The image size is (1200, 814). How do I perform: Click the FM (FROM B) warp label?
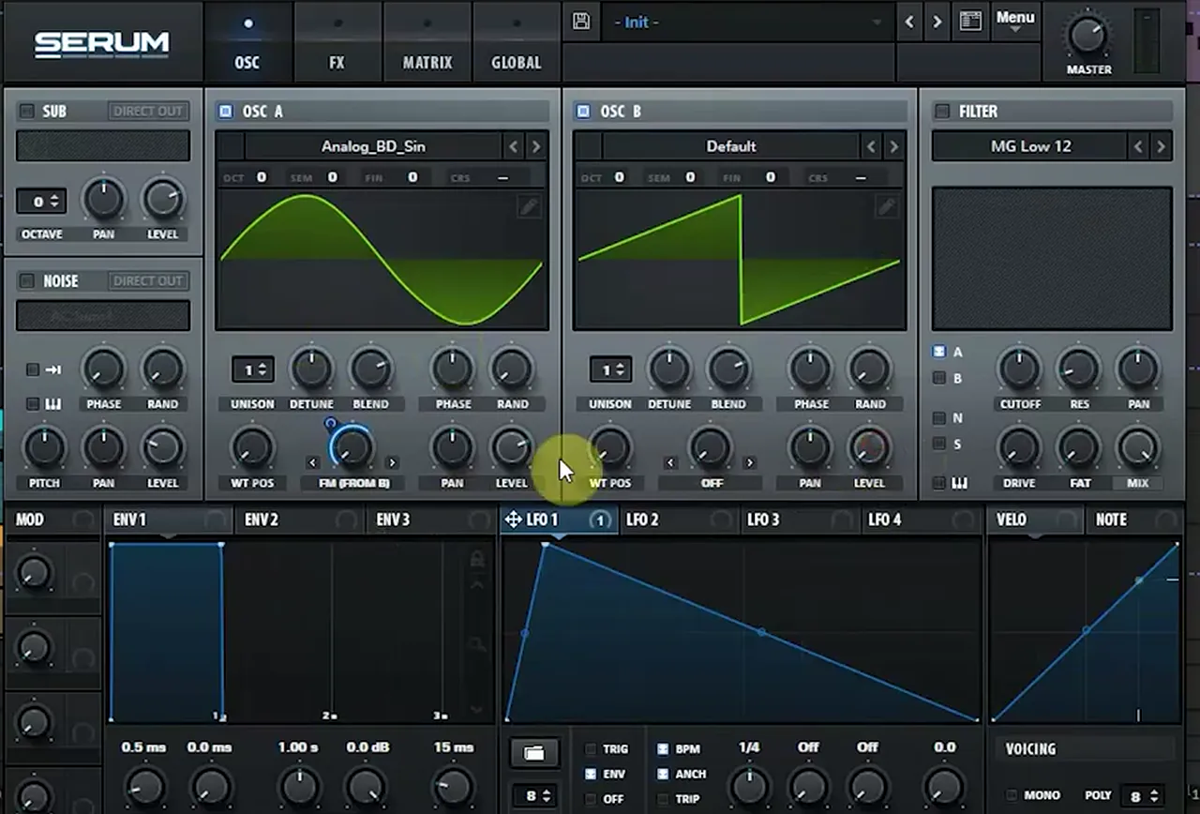[x=352, y=483]
